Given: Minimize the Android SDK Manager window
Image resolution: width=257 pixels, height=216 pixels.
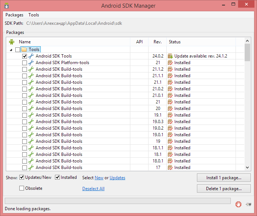Looking at the screenshot, I should (224, 4).
